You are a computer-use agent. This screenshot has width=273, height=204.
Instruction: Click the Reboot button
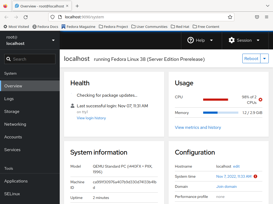pyautogui.click(x=251, y=58)
